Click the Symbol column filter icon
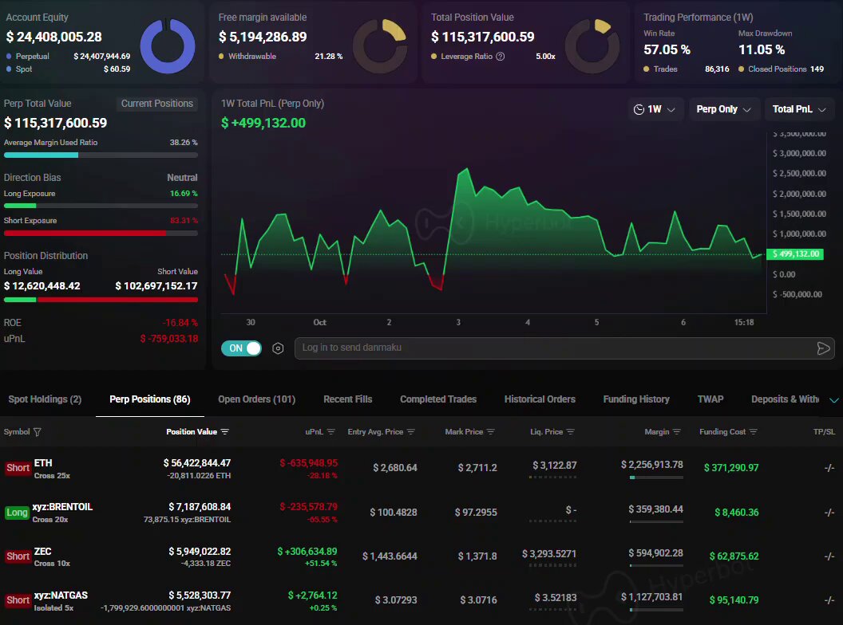Screen dimensions: 843x625 pos(37,432)
